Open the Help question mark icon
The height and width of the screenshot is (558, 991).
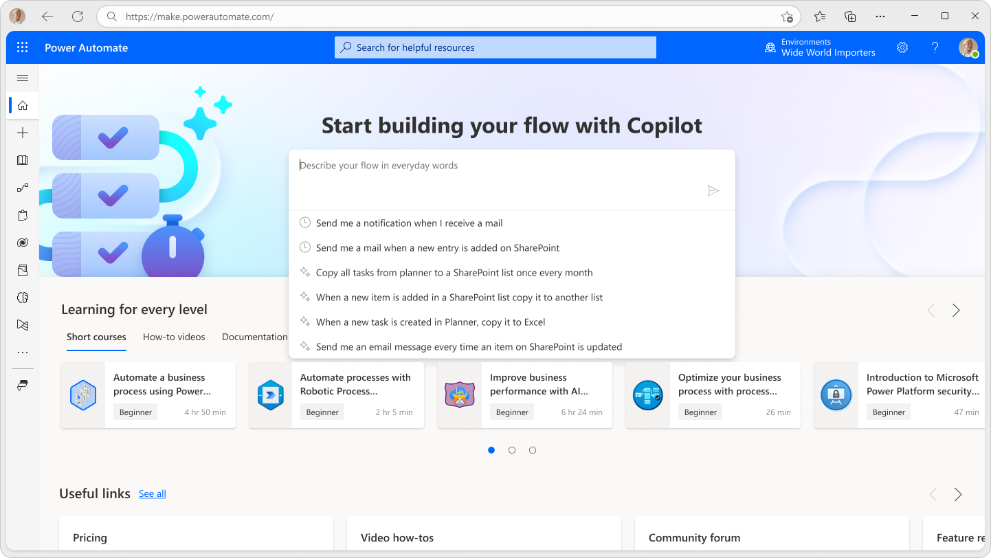pyautogui.click(x=935, y=47)
